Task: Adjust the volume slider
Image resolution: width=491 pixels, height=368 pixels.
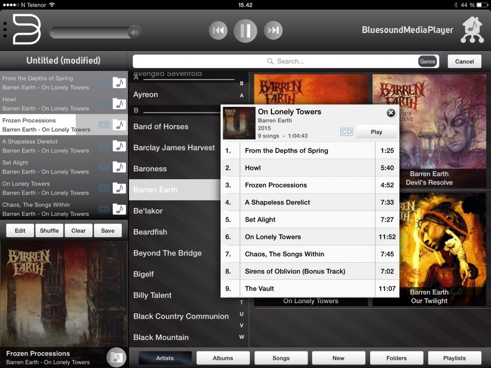Action: [95, 32]
